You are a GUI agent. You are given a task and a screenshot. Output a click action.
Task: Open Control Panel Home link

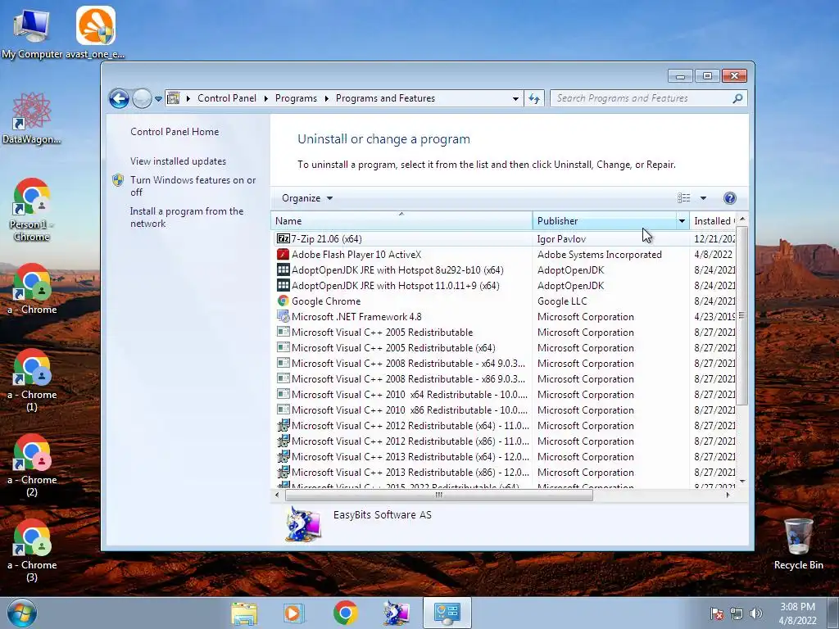tap(175, 132)
